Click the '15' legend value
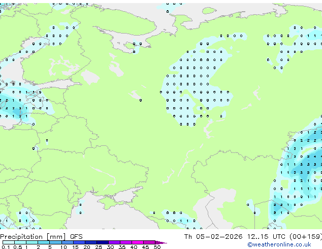The width and height of the screenshot is (322, 249). (75, 247)
